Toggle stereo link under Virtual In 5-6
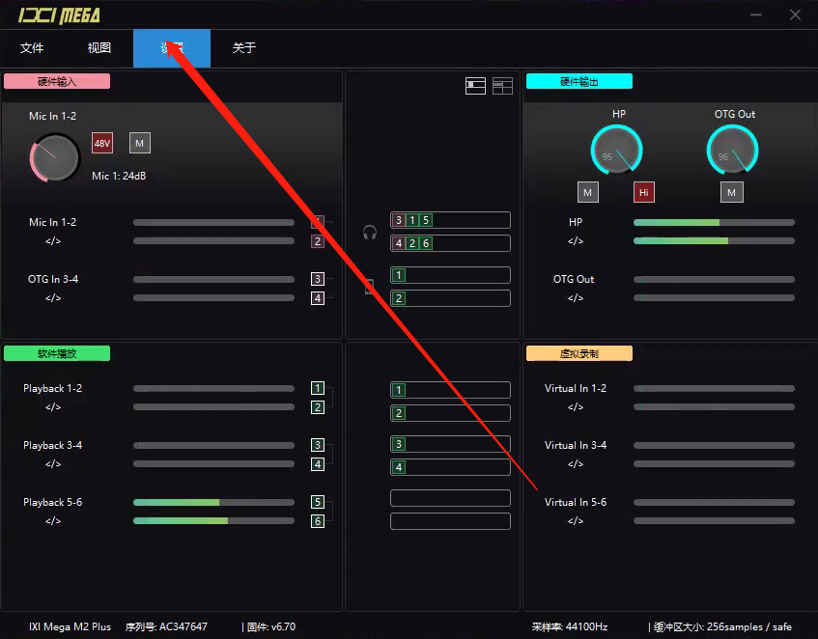 (576, 520)
